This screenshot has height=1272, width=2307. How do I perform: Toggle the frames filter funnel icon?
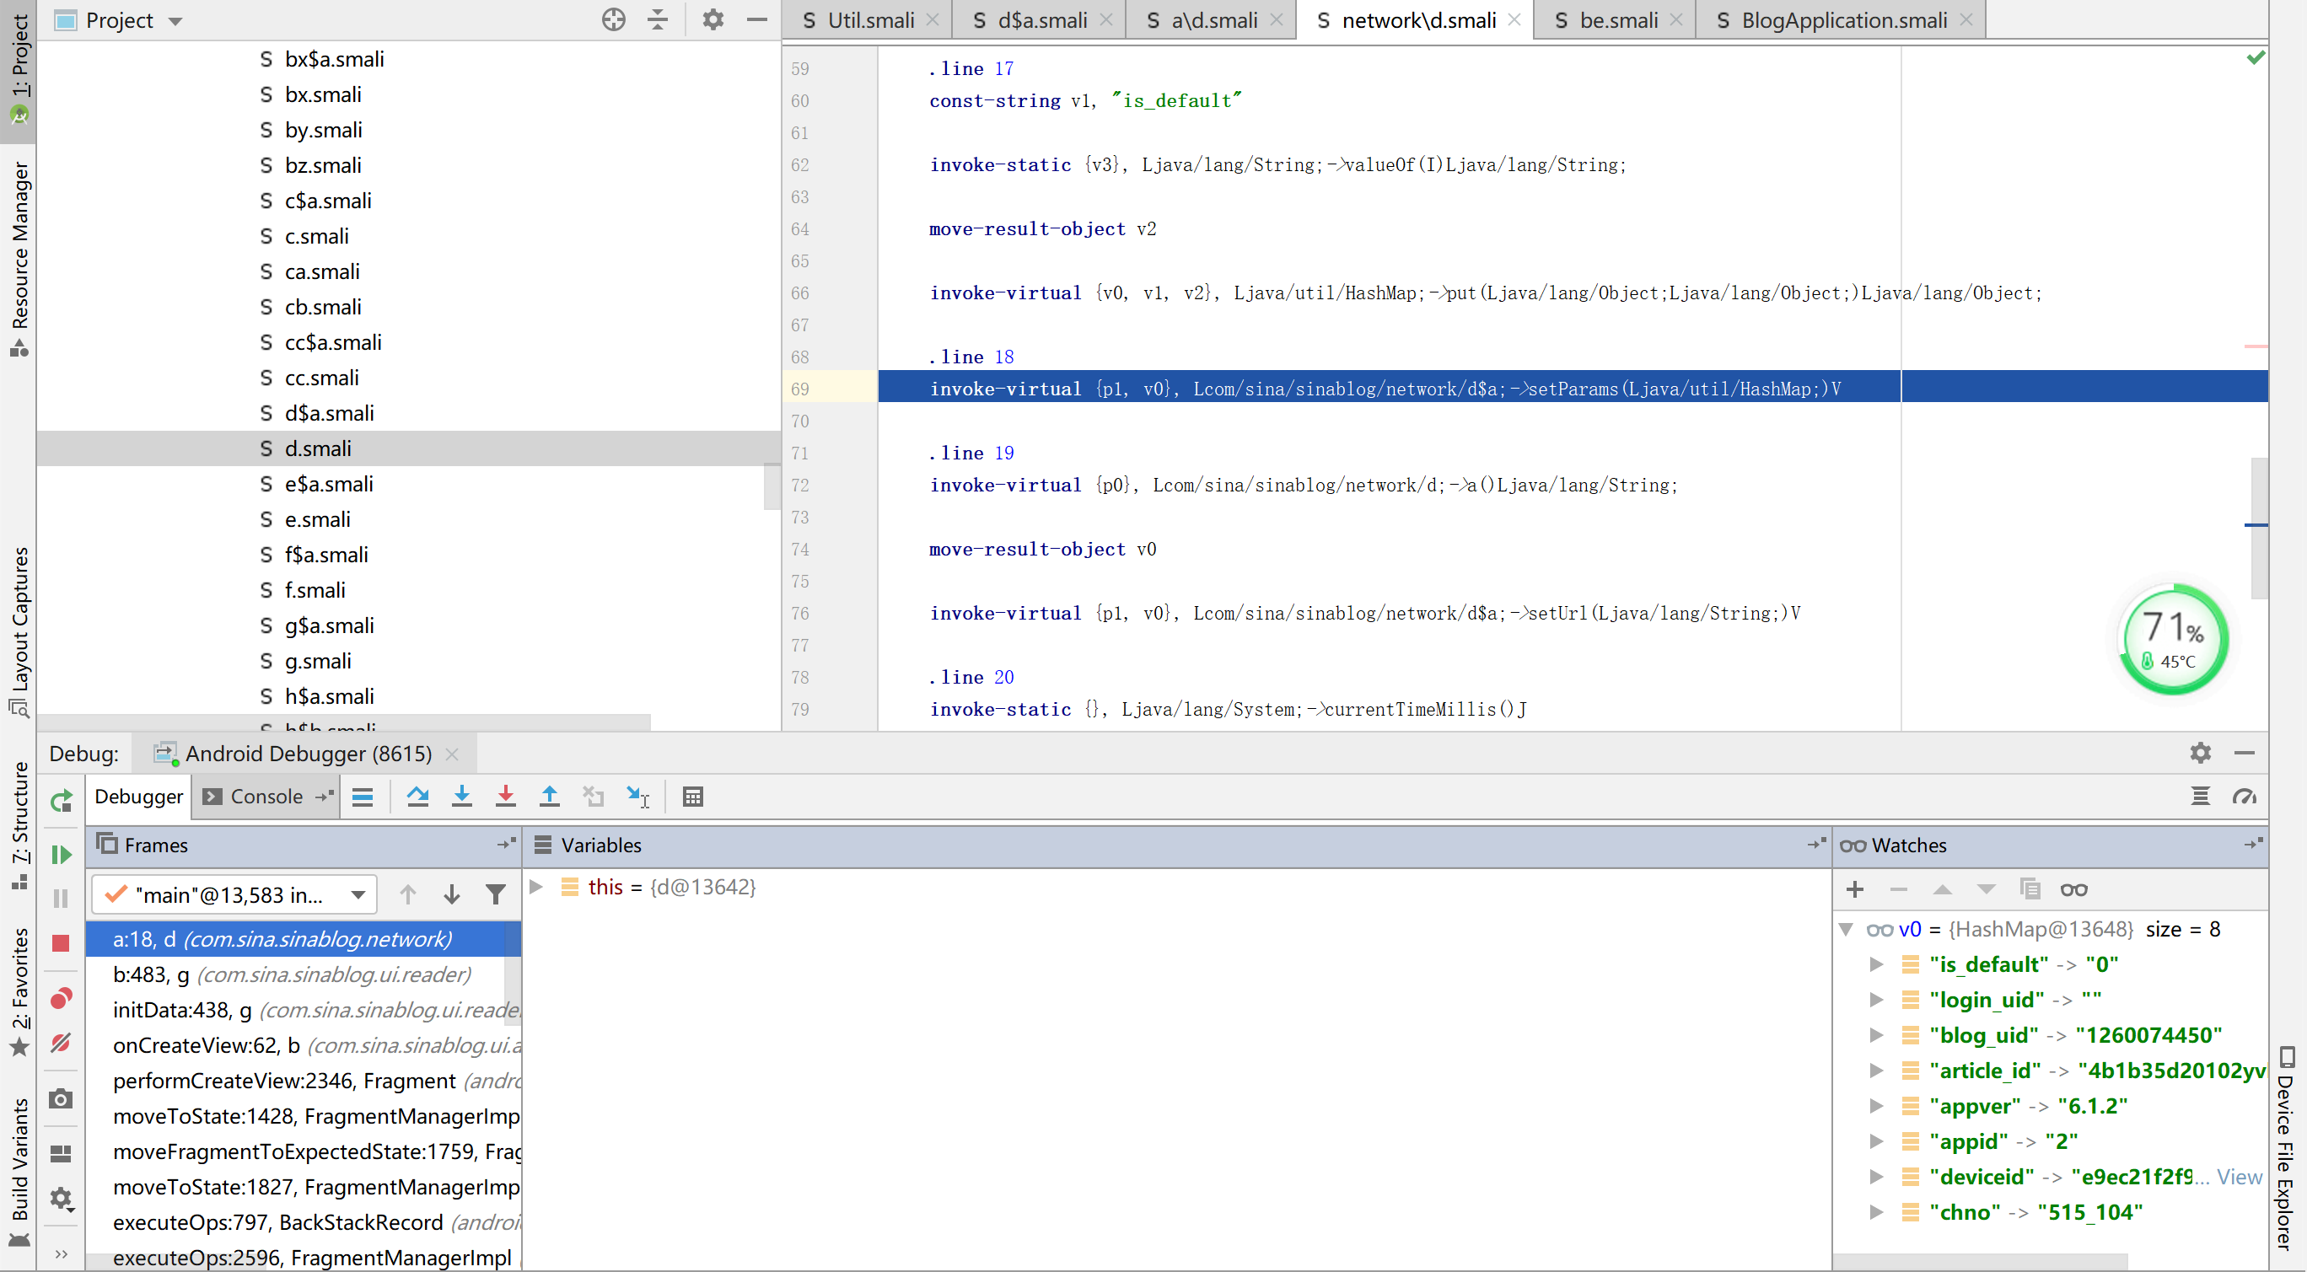(x=495, y=894)
